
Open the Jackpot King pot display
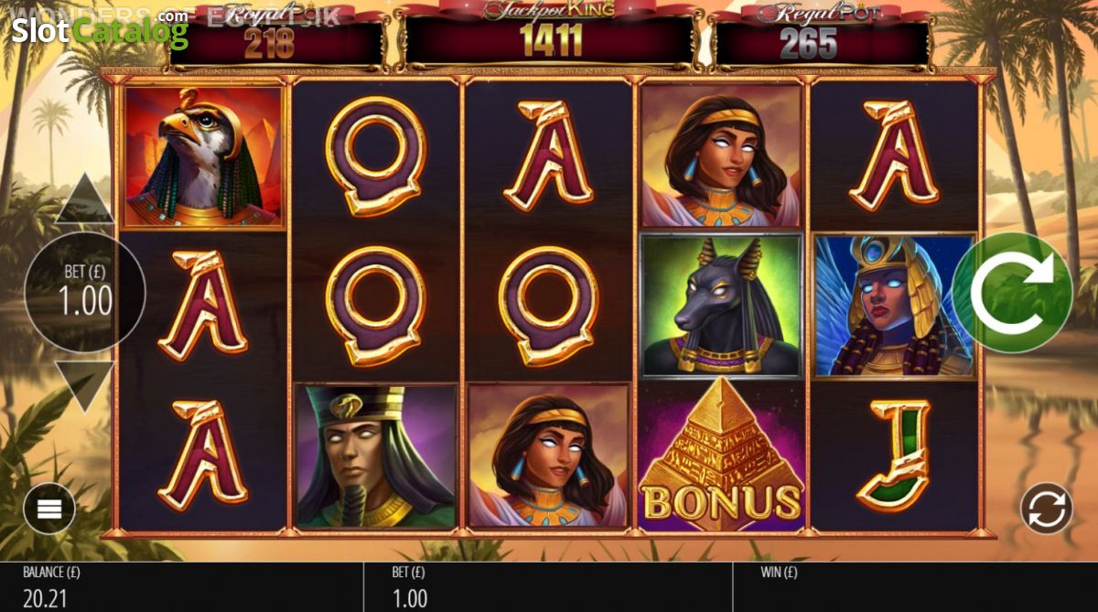point(547,35)
